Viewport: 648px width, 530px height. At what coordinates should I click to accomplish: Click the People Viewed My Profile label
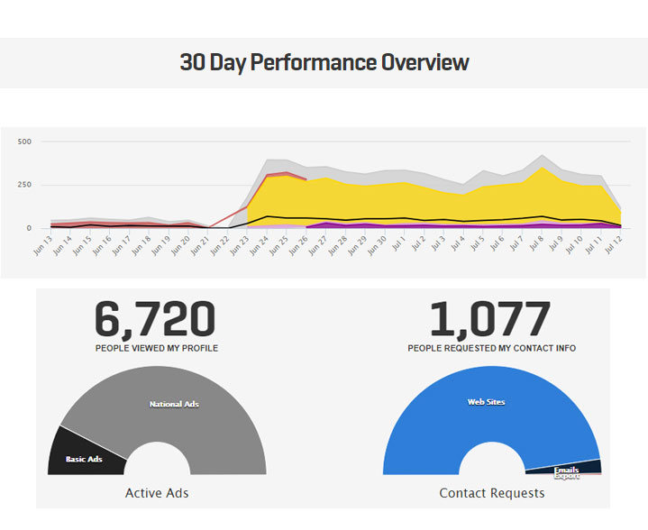click(156, 348)
